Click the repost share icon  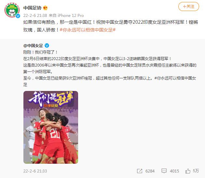(x=140, y=171)
